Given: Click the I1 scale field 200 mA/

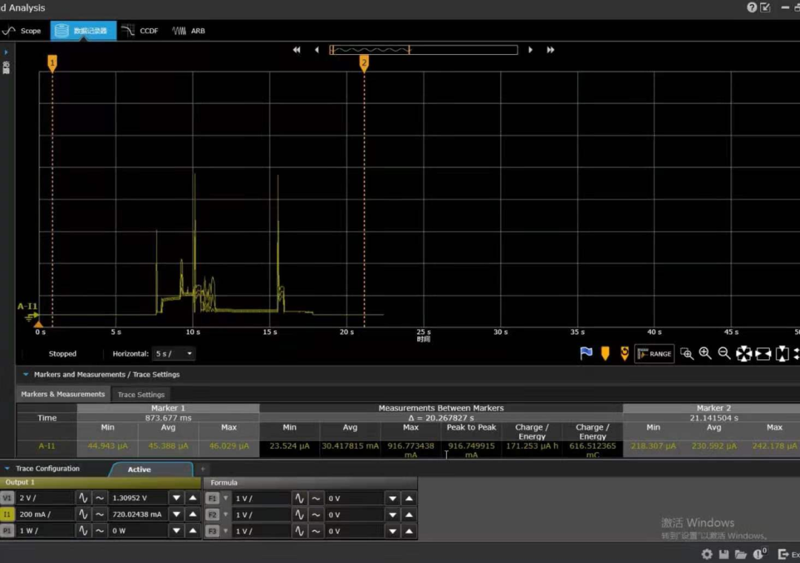Looking at the screenshot, I should 45,514.
